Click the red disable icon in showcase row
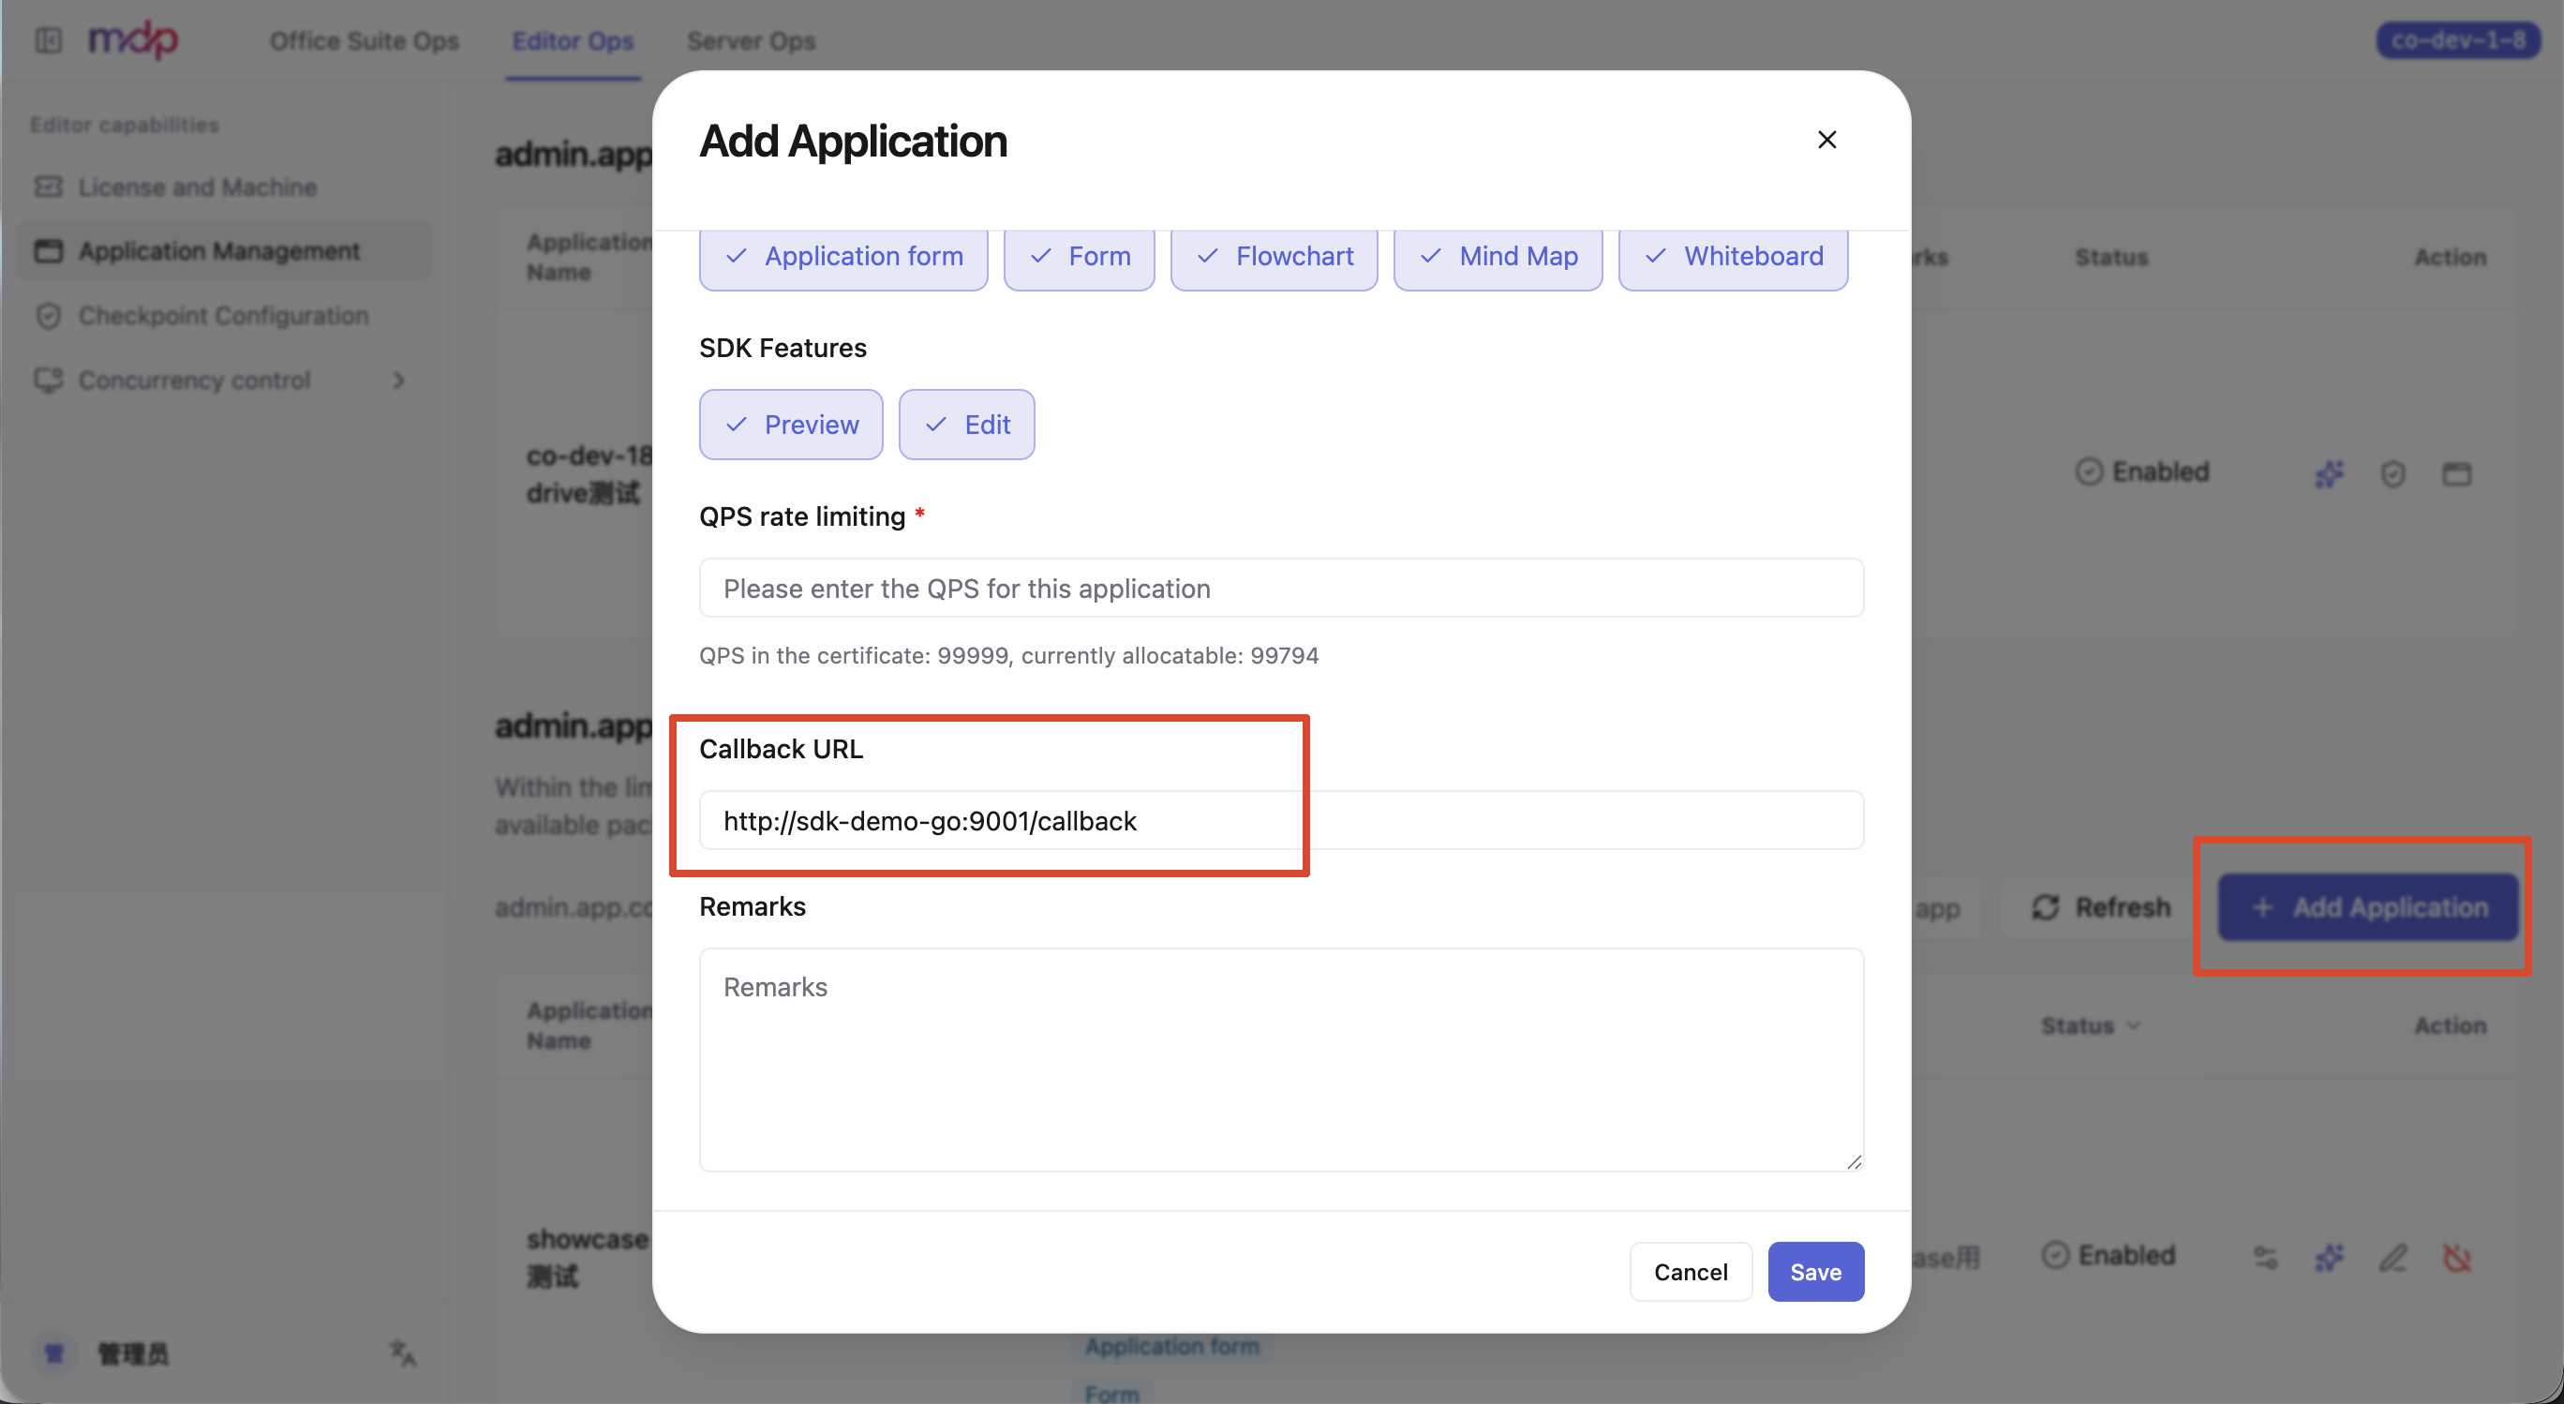Viewport: 2564px width, 1404px height. (2456, 1257)
